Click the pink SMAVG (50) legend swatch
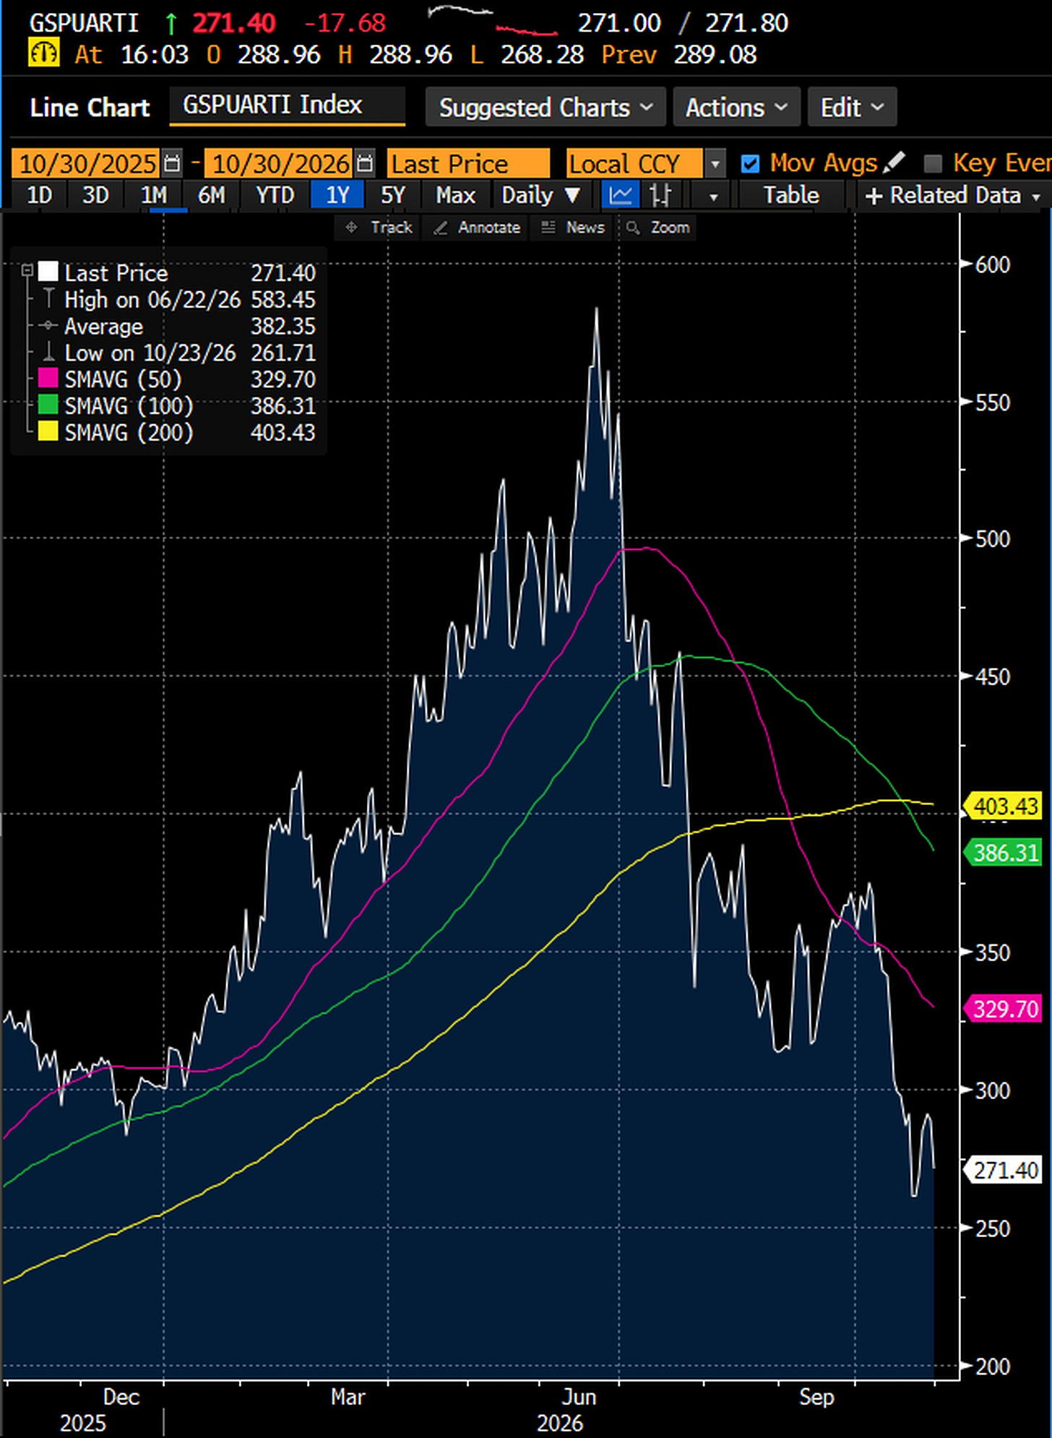The image size is (1052, 1438). [x=48, y=379]
